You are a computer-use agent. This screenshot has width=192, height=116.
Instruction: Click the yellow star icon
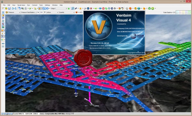80,8
